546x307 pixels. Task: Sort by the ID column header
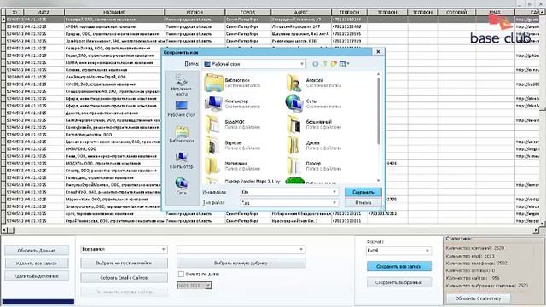(x=15, y=12)
